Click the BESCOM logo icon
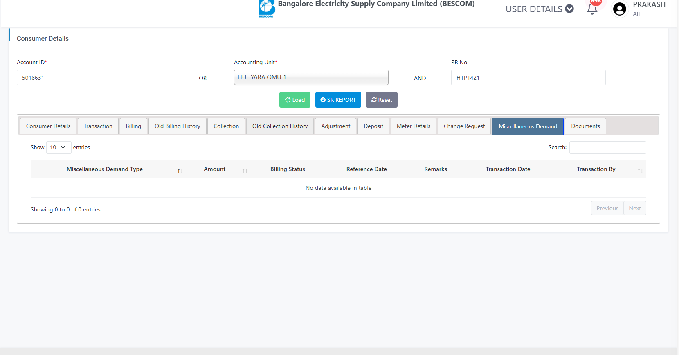This screenshot has width=679, height=355. click(267, 9)
